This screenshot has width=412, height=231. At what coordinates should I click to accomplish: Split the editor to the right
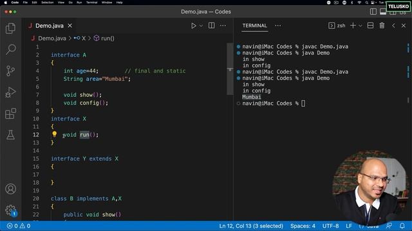(x=211, y=26)
